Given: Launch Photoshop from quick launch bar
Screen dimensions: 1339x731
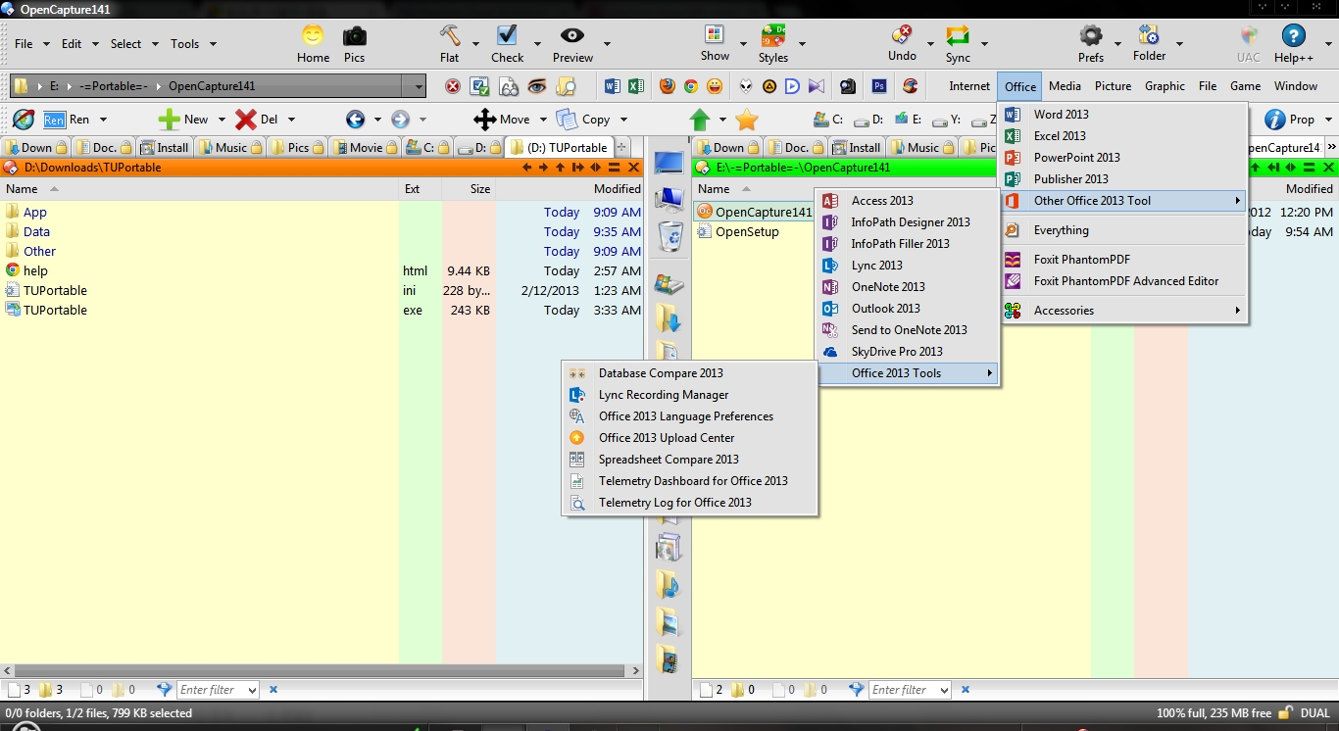Looking at the screenshot, I should click(x=879, y=86).
